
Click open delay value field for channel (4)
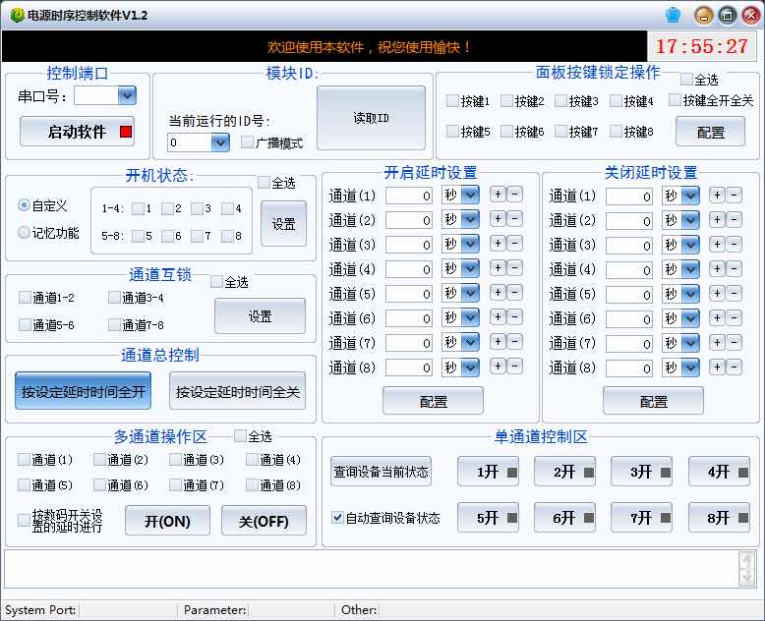[x=408, y=269]
